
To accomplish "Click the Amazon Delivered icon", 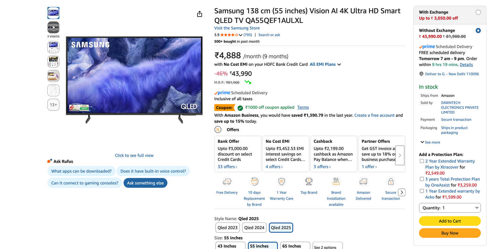I will pos(363,182).
